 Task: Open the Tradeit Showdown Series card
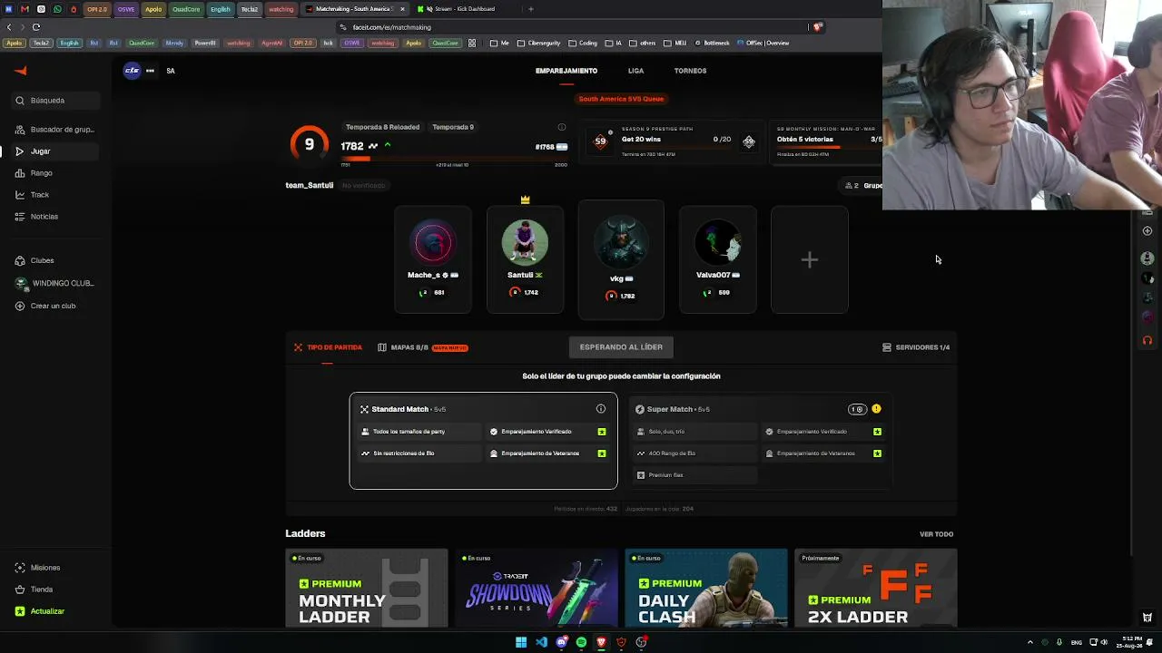tap(537, 588)
